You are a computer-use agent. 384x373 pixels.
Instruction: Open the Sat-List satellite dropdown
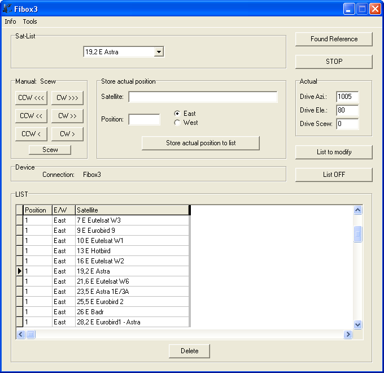tap(159, 52)
